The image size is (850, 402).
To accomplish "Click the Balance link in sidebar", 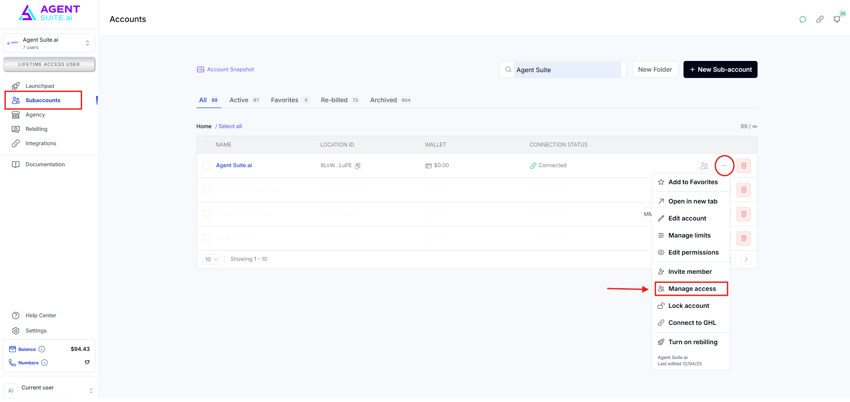I will point(27,349).
